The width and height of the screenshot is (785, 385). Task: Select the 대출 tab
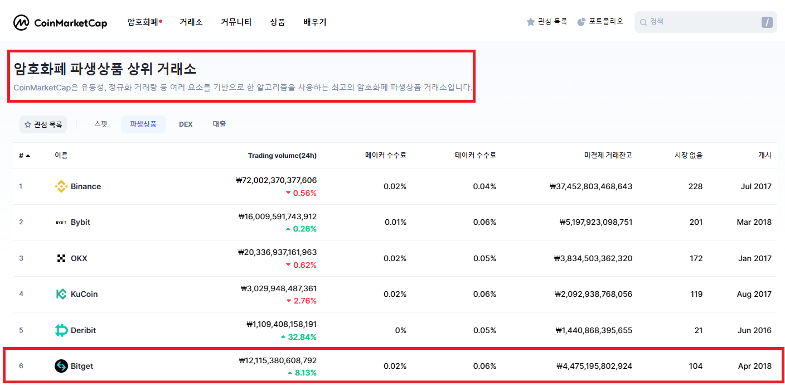pos(219,124)
